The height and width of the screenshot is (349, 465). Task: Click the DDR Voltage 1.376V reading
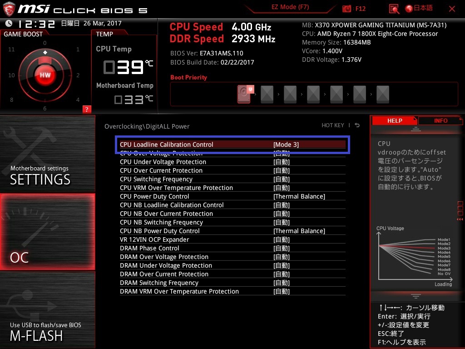click(331, 60)
